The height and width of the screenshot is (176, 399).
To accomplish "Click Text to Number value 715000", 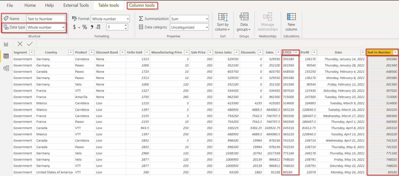I will [x=391, y=97].
